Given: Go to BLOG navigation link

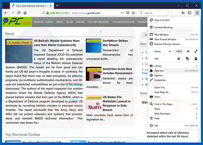Looking at the screenshot, I should 70,22.
